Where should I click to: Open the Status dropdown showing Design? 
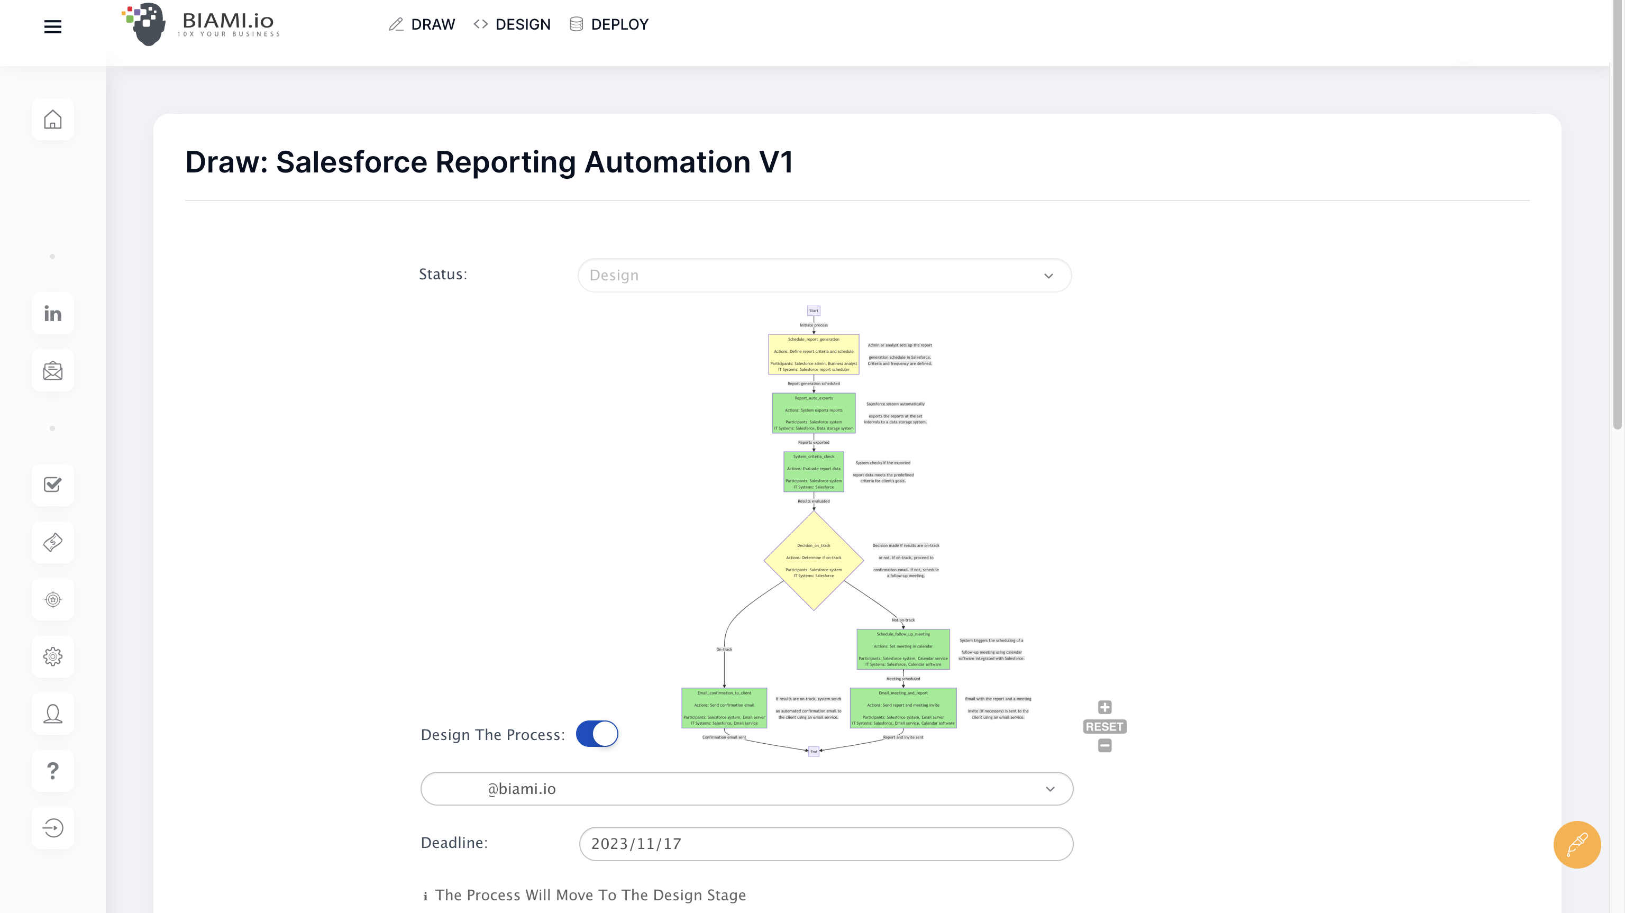[x=824, y=275]
